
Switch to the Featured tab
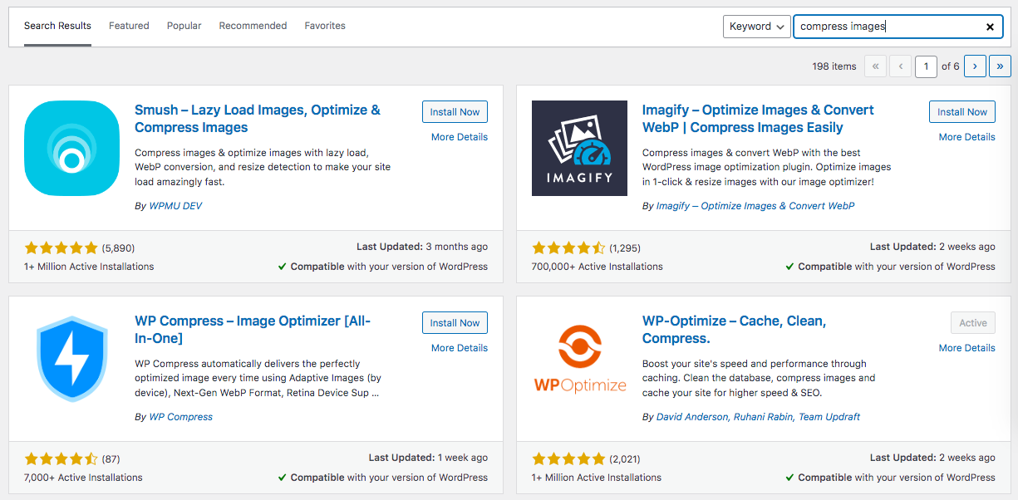[x=129, y=25]
